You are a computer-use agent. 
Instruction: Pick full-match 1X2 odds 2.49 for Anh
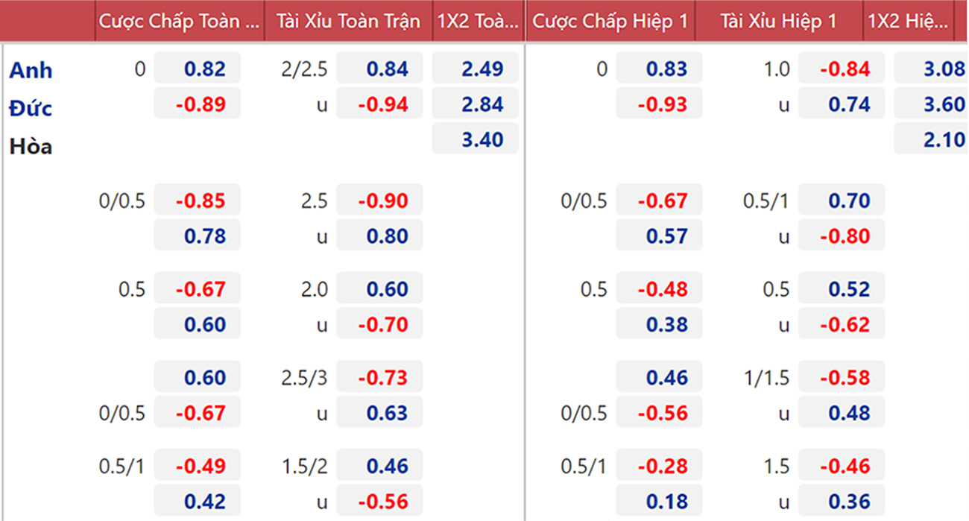click(x=475, y=69)
